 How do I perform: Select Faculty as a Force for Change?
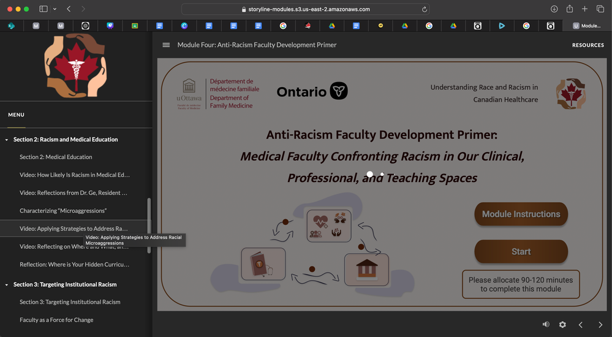coord(56,320)
